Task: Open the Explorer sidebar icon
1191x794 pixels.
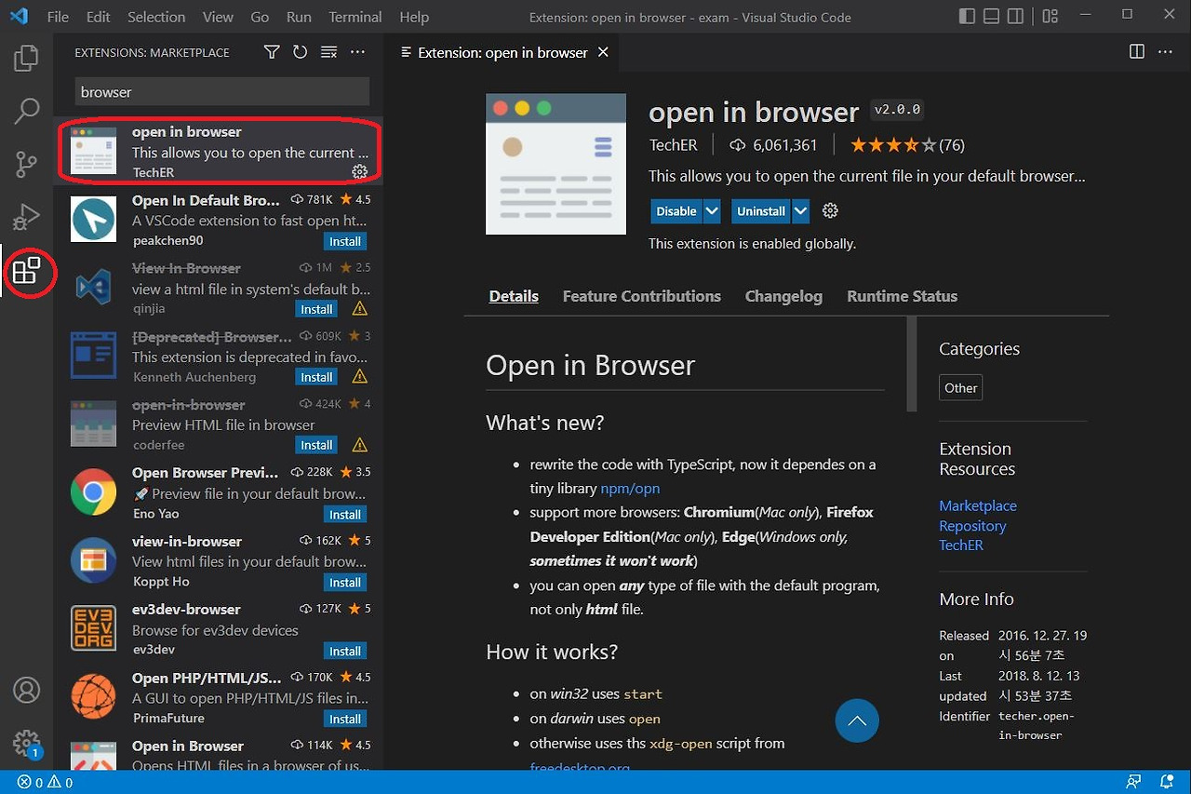Action: tap(25, 58)
